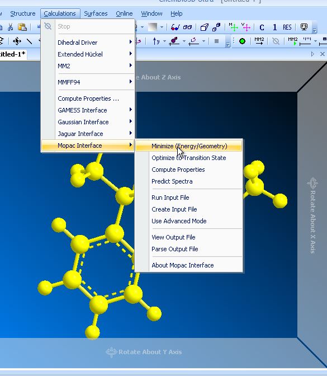Open the Window menu
Viewport: 327px width, 376px height.
pos(151,13)
